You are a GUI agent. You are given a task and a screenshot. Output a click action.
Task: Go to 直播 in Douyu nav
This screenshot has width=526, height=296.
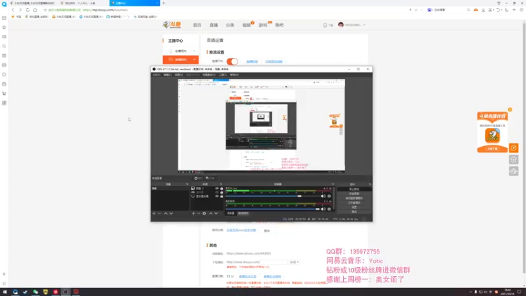tap(214, 25)
